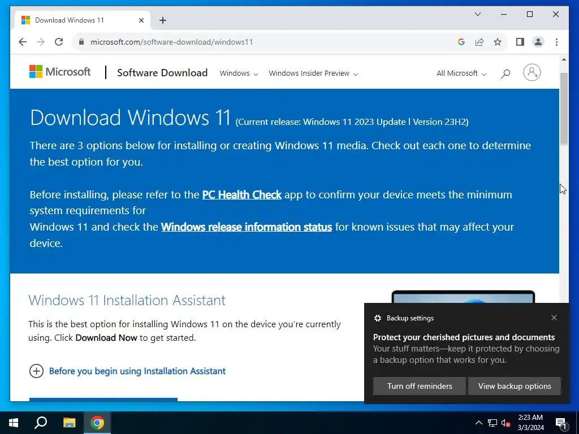Click the Windows 11 Installation Assistant heading
Screen dimensions: 579x434
point(127,300)
